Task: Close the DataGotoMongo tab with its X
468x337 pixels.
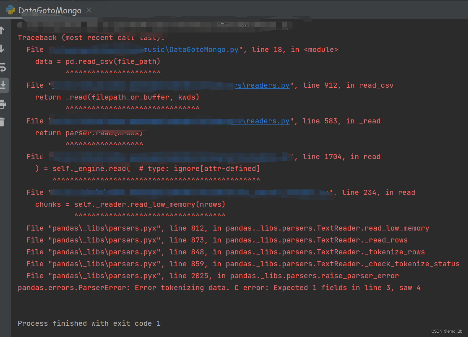Action: pyautogui.click(x=88, y=10)
